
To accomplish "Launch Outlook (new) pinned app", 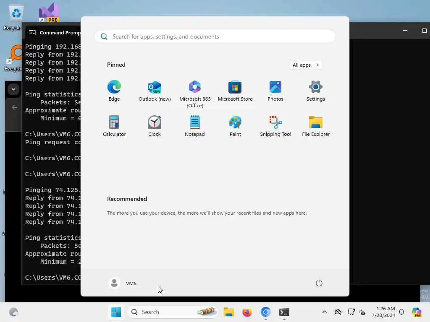I will [155, 91].
